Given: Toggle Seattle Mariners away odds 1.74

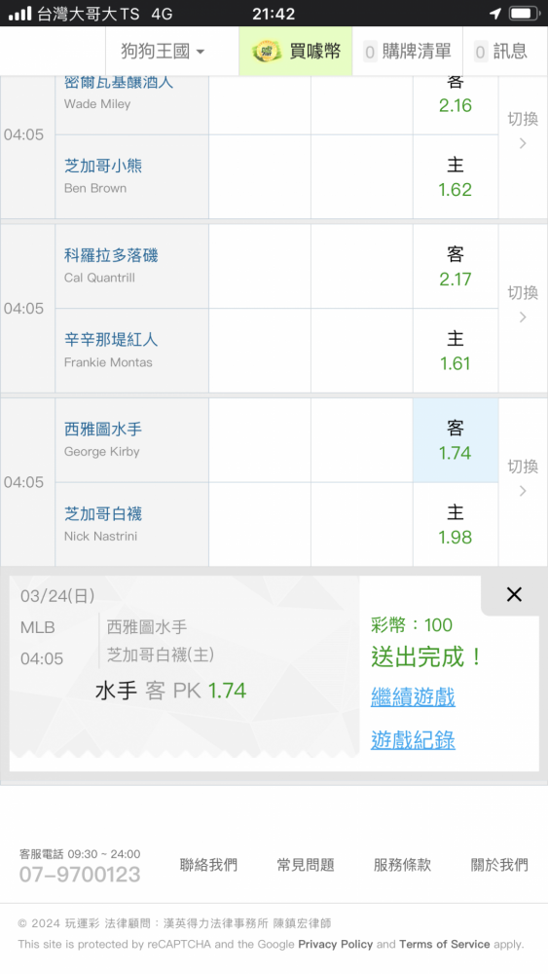Looking at the screenshot, I should (x=456, y=440).
